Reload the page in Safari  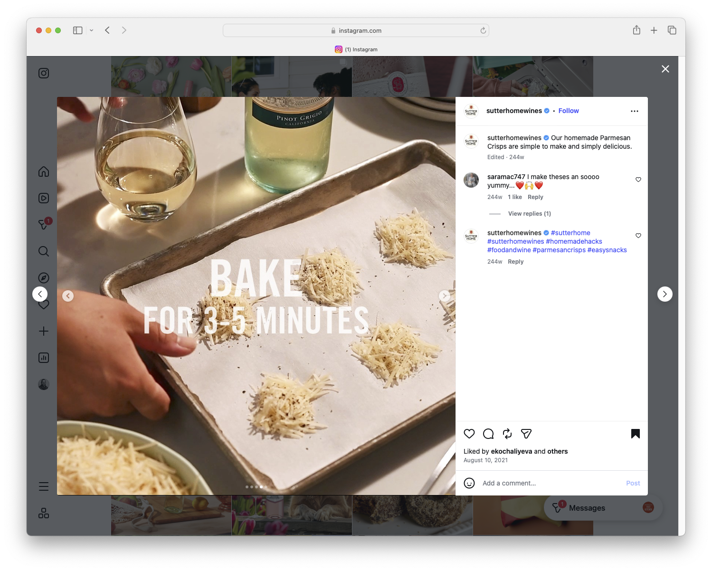click(x=483, y=30)
